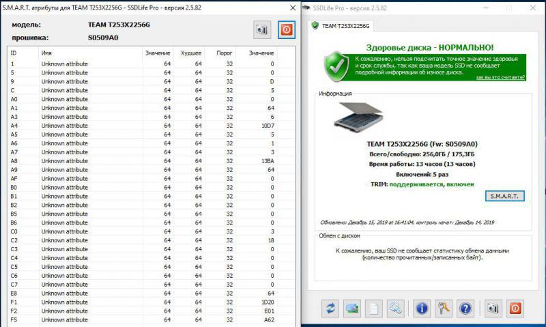Viewport: 546px width, 327px height.
Task: Click the Порог column header
Action: point(225,53)
